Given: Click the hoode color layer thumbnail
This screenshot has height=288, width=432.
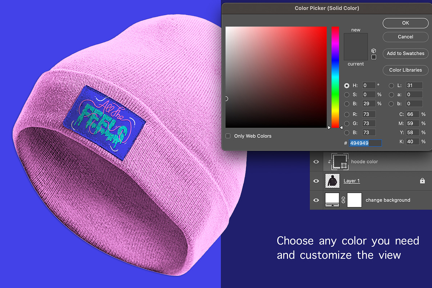Looking at the screenshot, I should pos(340,162).
